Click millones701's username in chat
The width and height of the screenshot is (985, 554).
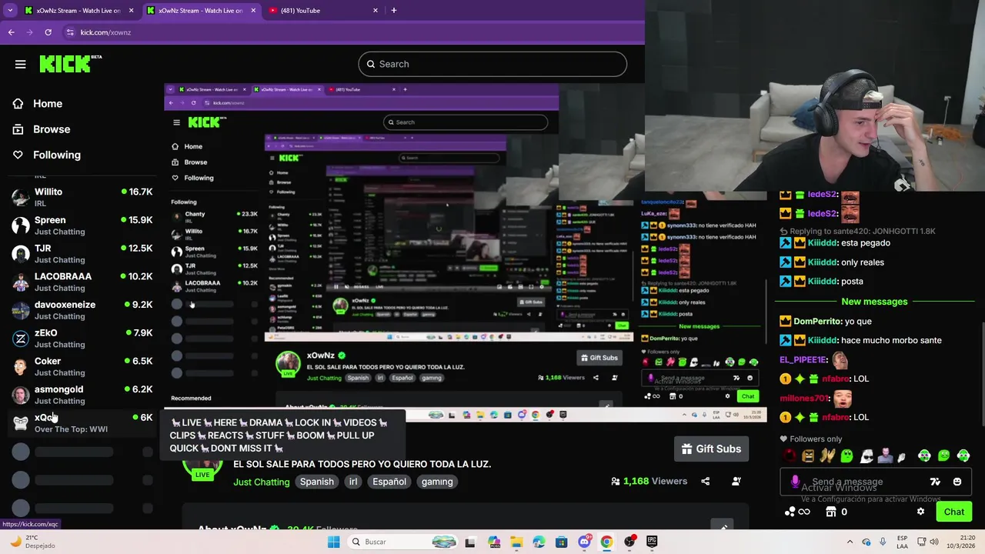[x=806, y=398]
